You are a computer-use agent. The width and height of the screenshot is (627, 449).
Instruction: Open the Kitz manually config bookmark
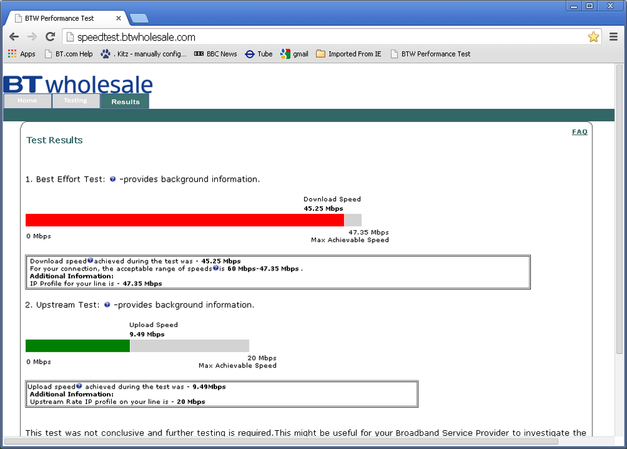point(143,53)
